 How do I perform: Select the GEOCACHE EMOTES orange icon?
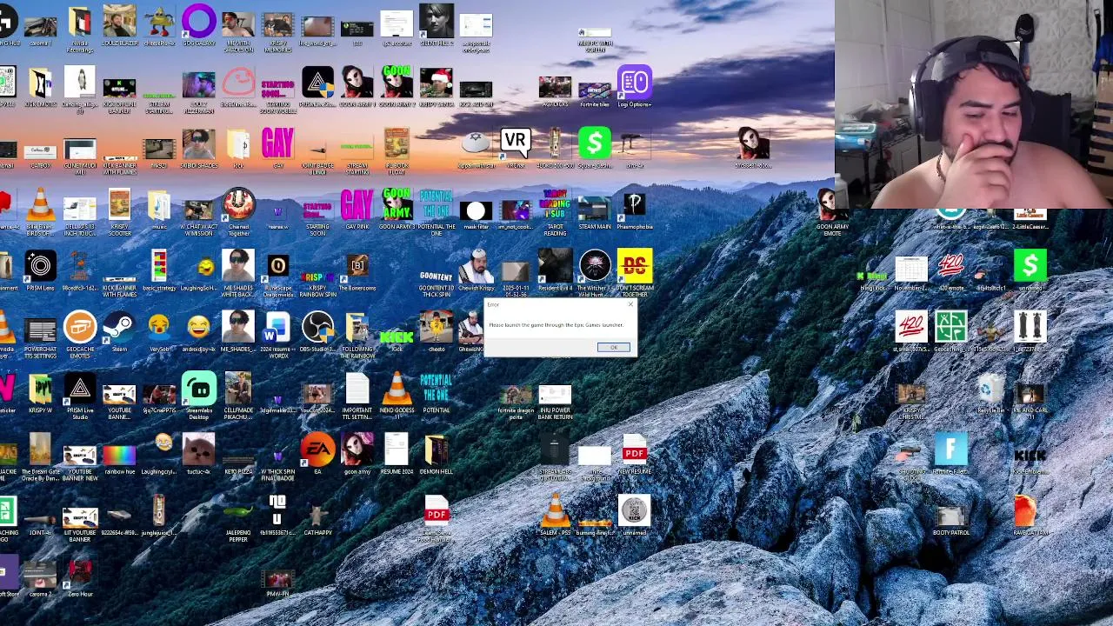click(x=79, y=335)
